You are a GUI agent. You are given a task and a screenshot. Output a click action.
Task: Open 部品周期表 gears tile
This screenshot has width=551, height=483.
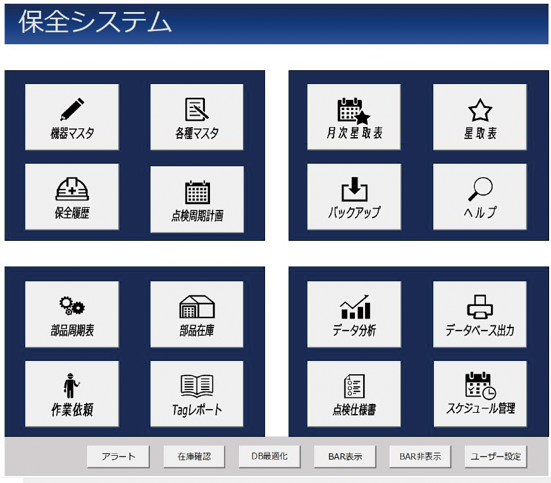72,314
